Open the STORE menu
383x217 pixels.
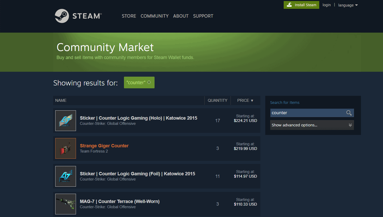129,16
